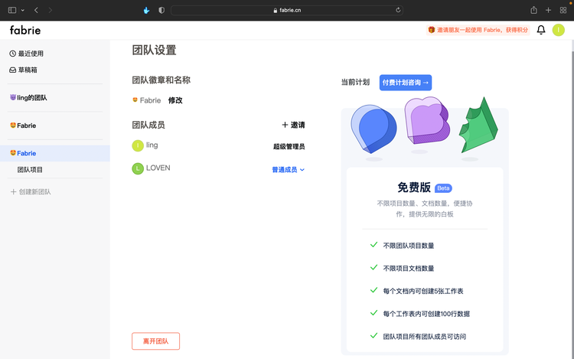Click the member name ling
Viewport: 574px width, 359px height.
pyautogui.click(x=152, y=145)
